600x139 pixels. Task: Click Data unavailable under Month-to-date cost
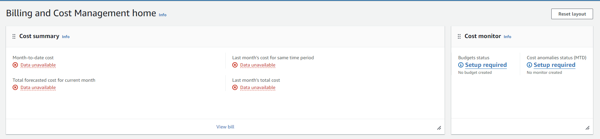click(38, 65)
